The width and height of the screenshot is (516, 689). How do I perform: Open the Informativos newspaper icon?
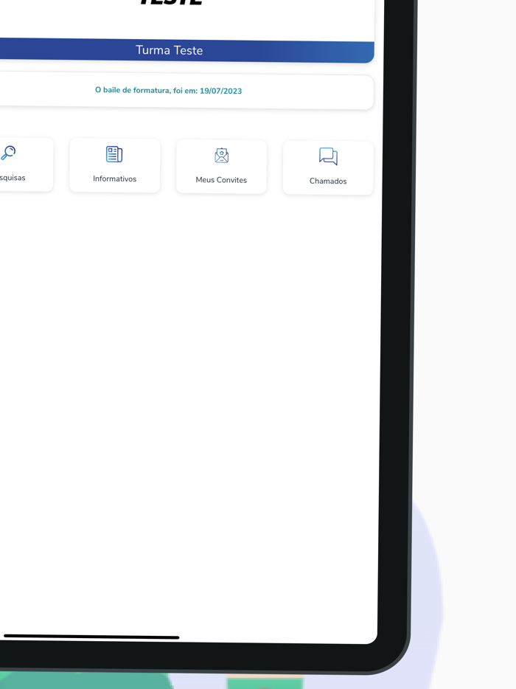pyautogui.click(x=114, y=154)
